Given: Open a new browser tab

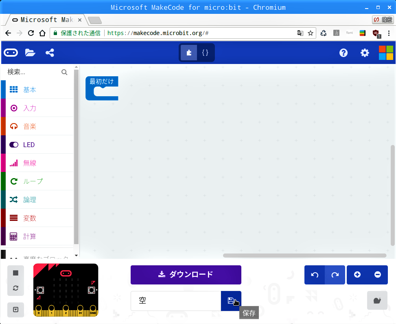Looking at the screenshot, I should [x=95, y=20].
